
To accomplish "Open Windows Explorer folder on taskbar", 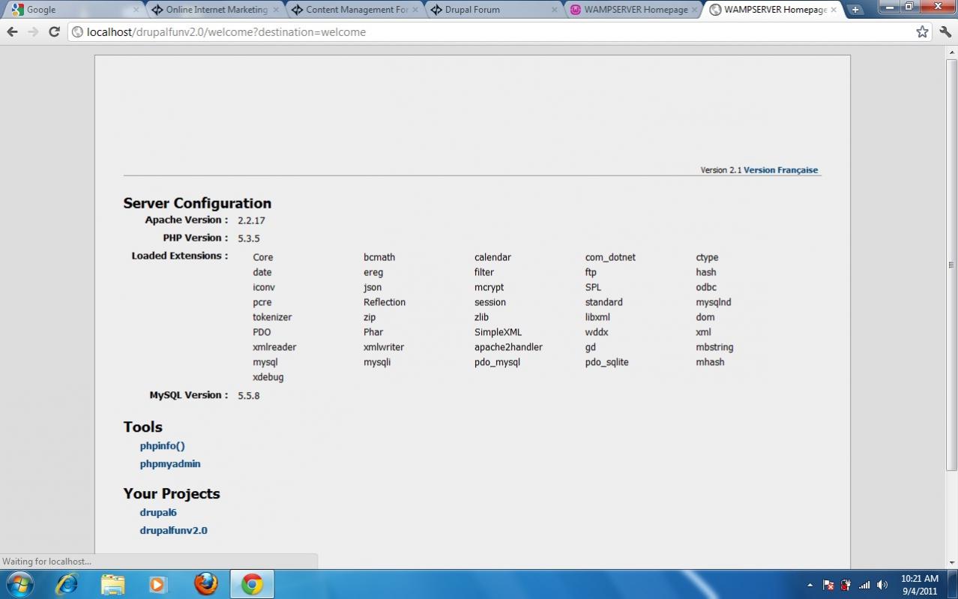I will pos(112,584).
